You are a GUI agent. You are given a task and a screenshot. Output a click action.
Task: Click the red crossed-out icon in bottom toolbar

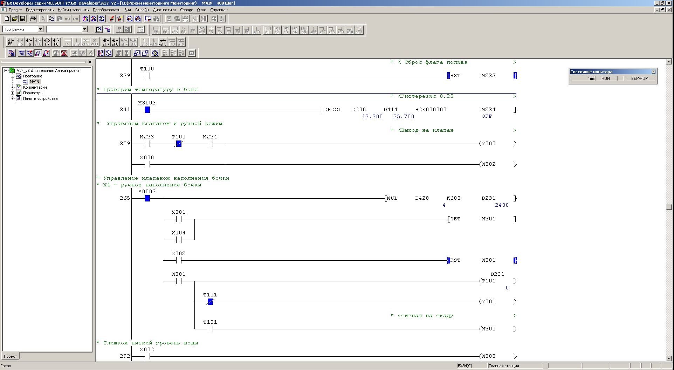coord(64,53)
